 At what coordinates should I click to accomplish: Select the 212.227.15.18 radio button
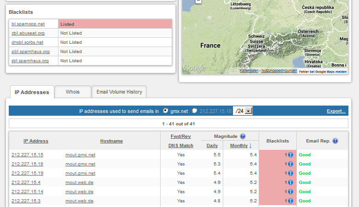(x=194, y=111)
